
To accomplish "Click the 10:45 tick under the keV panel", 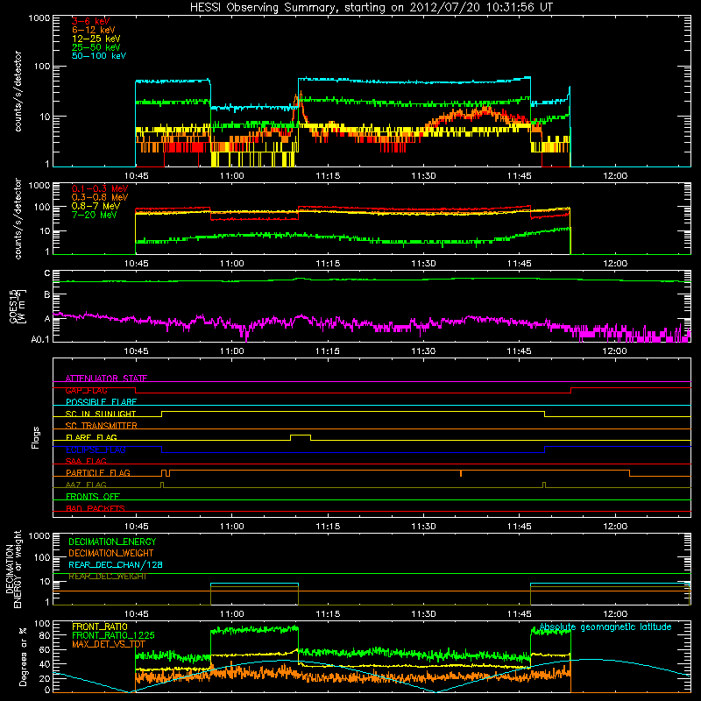I will (x=137, y=176).
